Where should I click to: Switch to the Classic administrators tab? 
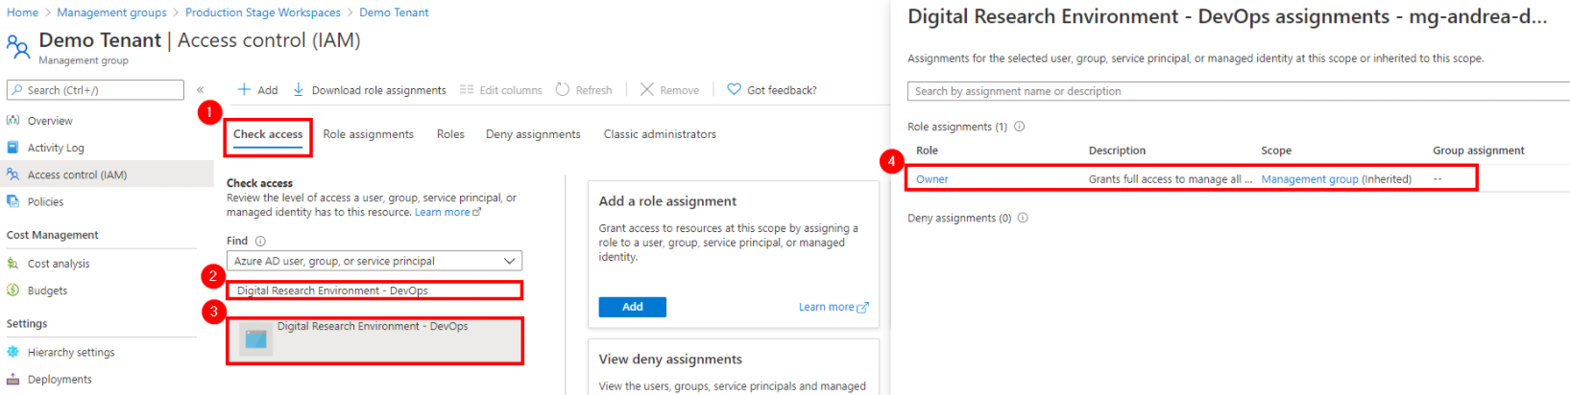point(660,134)
